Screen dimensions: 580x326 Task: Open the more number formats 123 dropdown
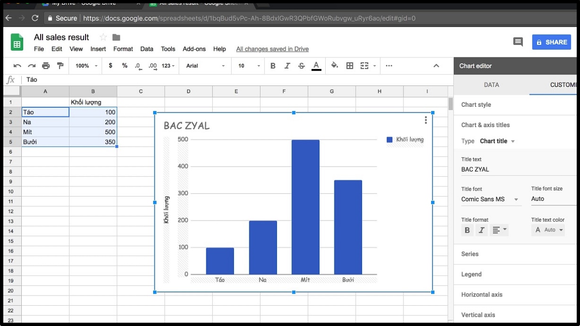pyautogui.click(x=168, y=66)
